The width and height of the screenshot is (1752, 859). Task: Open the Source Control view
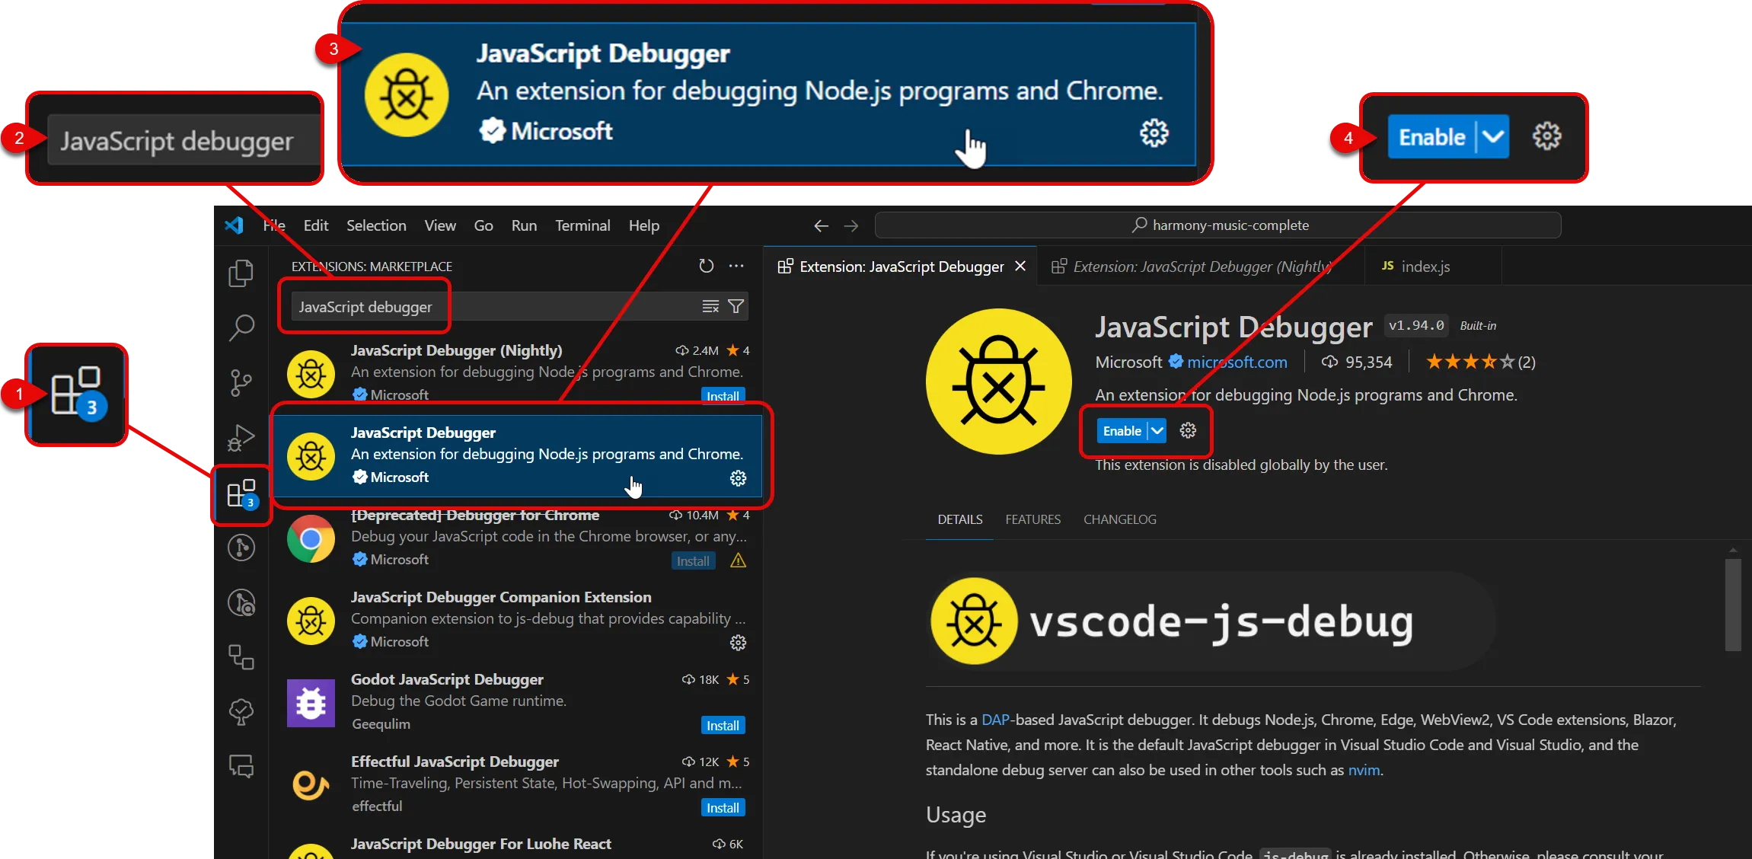pyautogui.click(x=241, y=383)
